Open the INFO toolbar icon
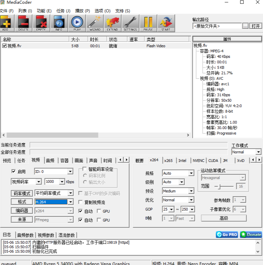This screenshot has height=265, width=263. click(59, 23)
